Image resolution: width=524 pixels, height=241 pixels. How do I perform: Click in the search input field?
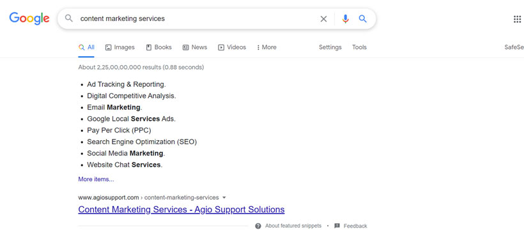(x=197, y=19)
